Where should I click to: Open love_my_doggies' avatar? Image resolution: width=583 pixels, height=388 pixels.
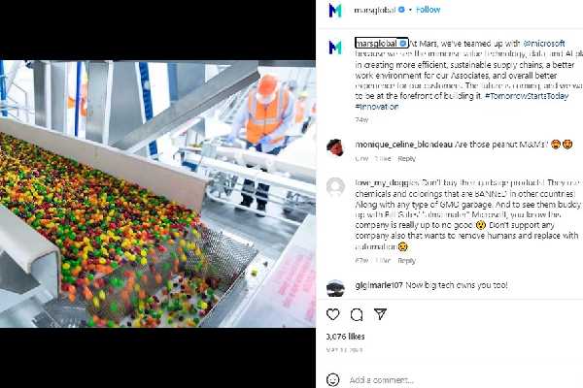click(335, 185)
